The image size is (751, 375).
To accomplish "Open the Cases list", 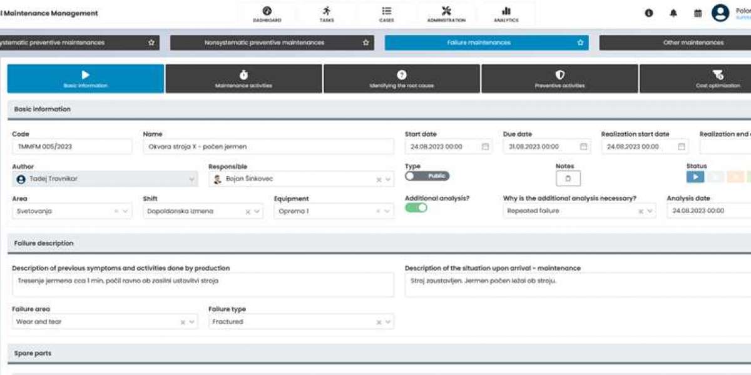I will pyautogui.click(x=387, y=14).
